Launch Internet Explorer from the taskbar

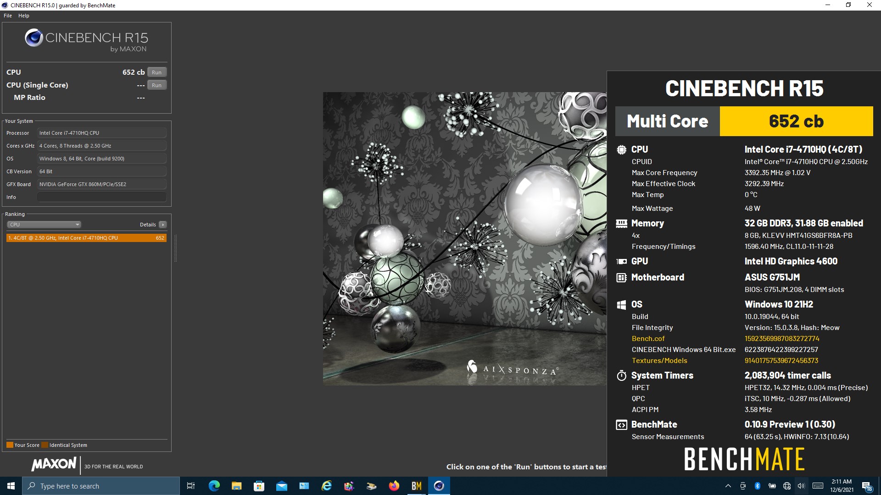(327, 486)
